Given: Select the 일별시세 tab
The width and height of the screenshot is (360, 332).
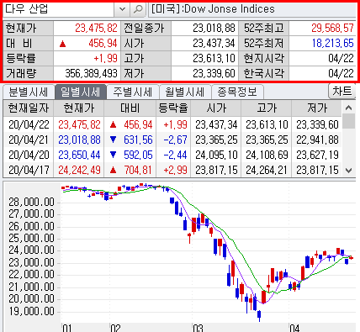Looking at the screenshot, I should coord(81,92).
